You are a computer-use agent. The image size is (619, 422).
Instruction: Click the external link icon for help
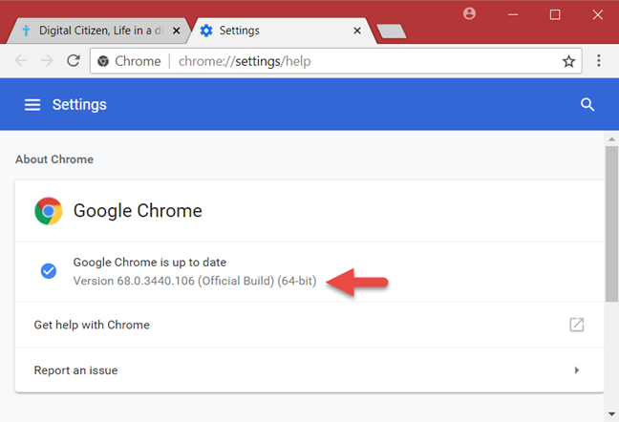click(577, 325)
